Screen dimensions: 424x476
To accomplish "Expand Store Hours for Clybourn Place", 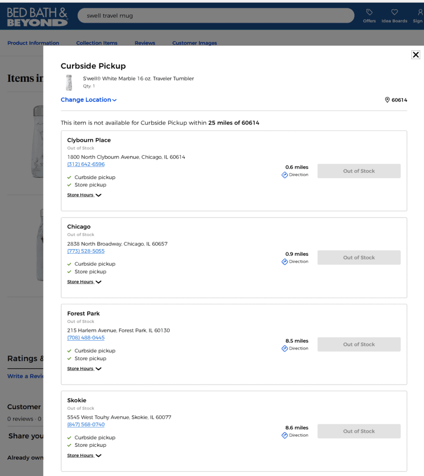I will (84, 195).
